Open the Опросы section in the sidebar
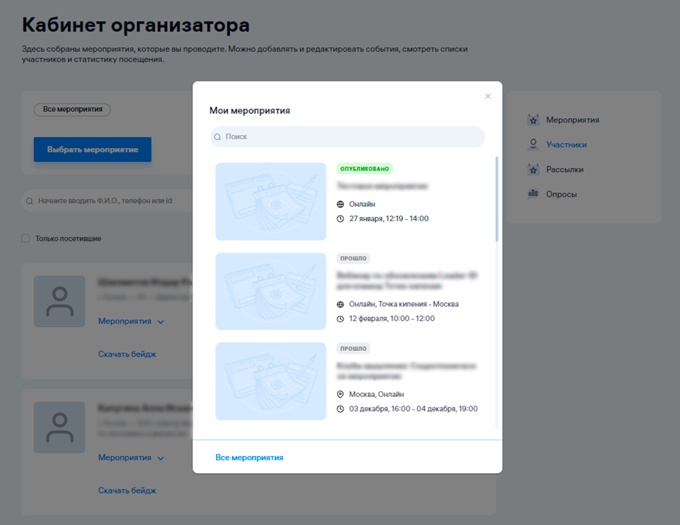680x525 pixels. point(561,194)
